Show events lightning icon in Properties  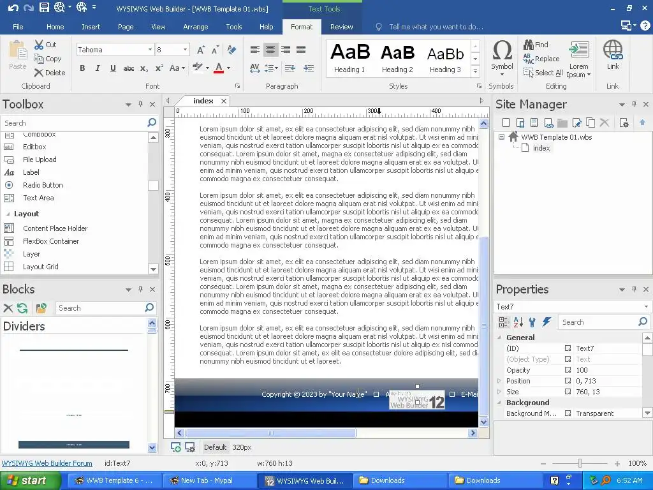click(547, 322)
